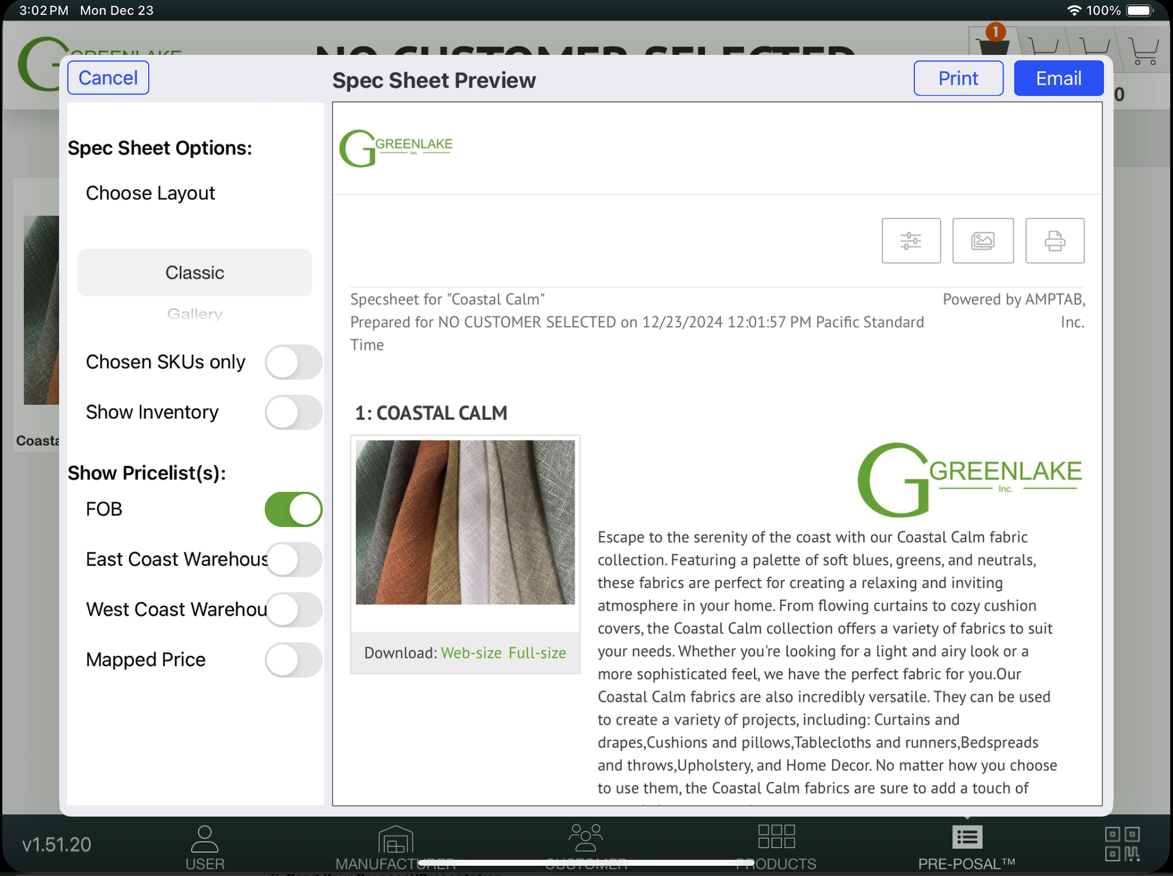Viewport: 1173px width, 876px height.
Task: Select Gallery layout option
Action: tap(195, 314)
